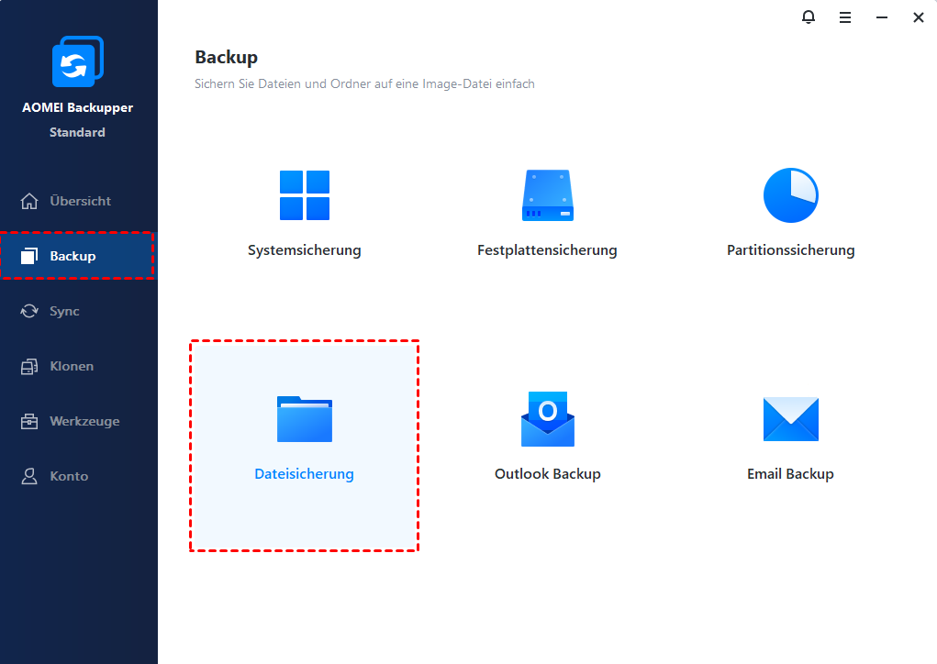Click the Systemsicherung windows icon
937x664 pixels.
305,195
